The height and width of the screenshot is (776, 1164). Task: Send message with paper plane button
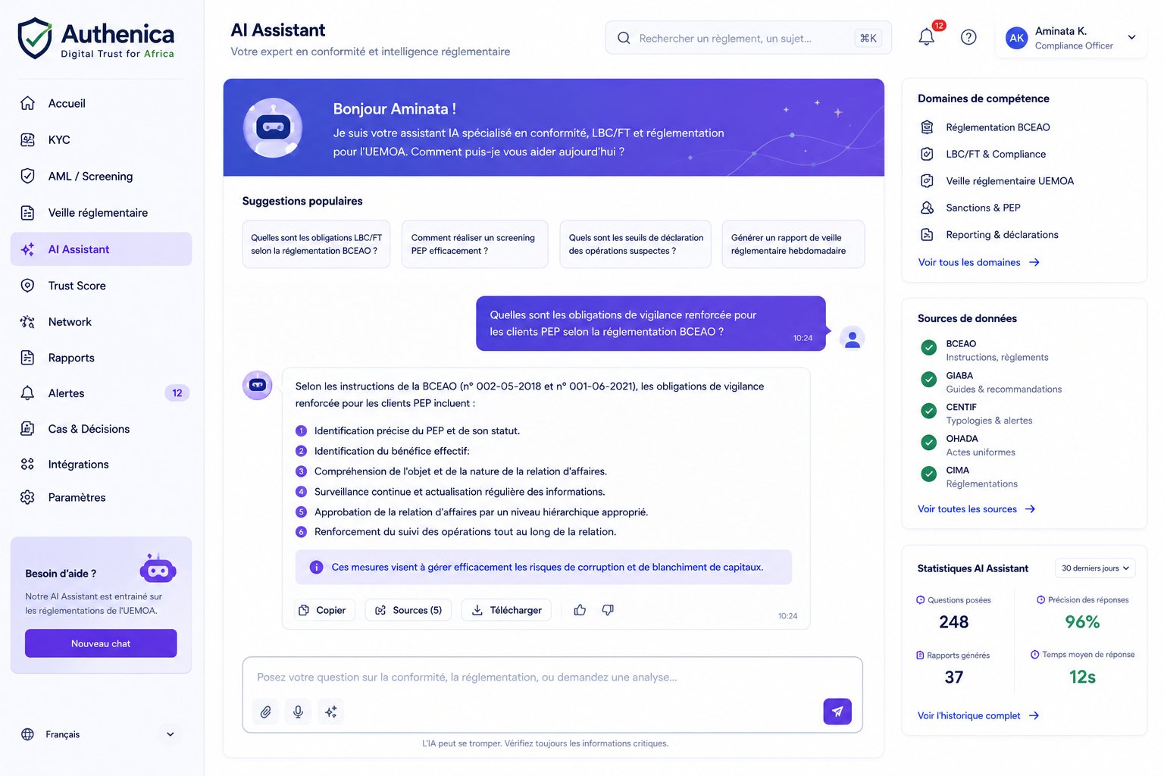point(837,712)
